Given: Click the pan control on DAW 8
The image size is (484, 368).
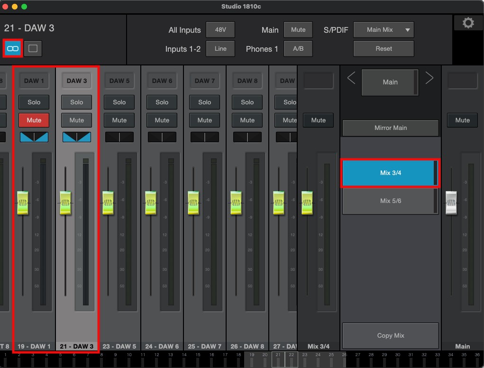Looking at the screenshot, I should [247, 137].
